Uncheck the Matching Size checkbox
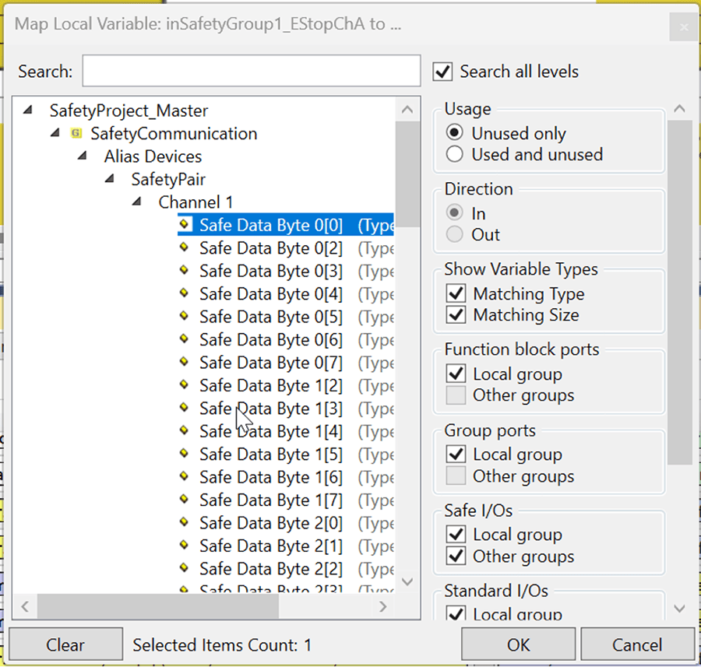Viewport: 701px width, 667px height. click(456, 315)
